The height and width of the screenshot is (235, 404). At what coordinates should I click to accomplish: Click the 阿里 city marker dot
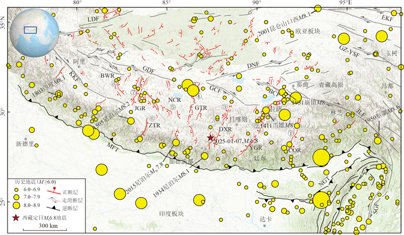79,66
